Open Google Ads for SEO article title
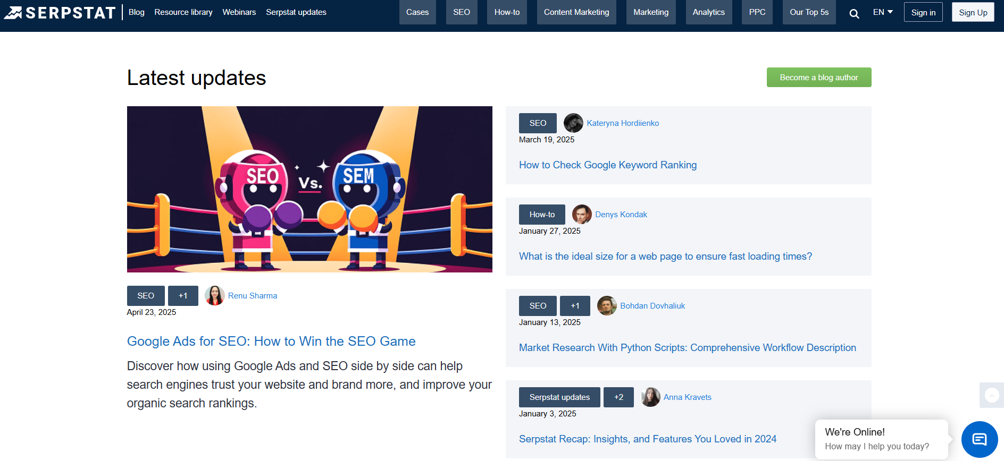The image size is (1004, 461). pos(271,341)
